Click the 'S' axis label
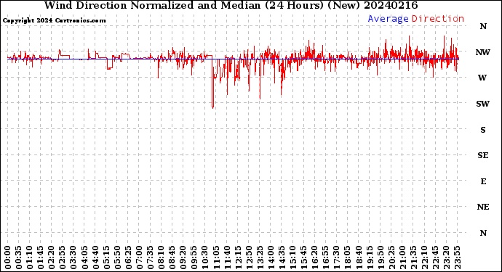Viewport: 502px width, 272px height. click(483, 130)
